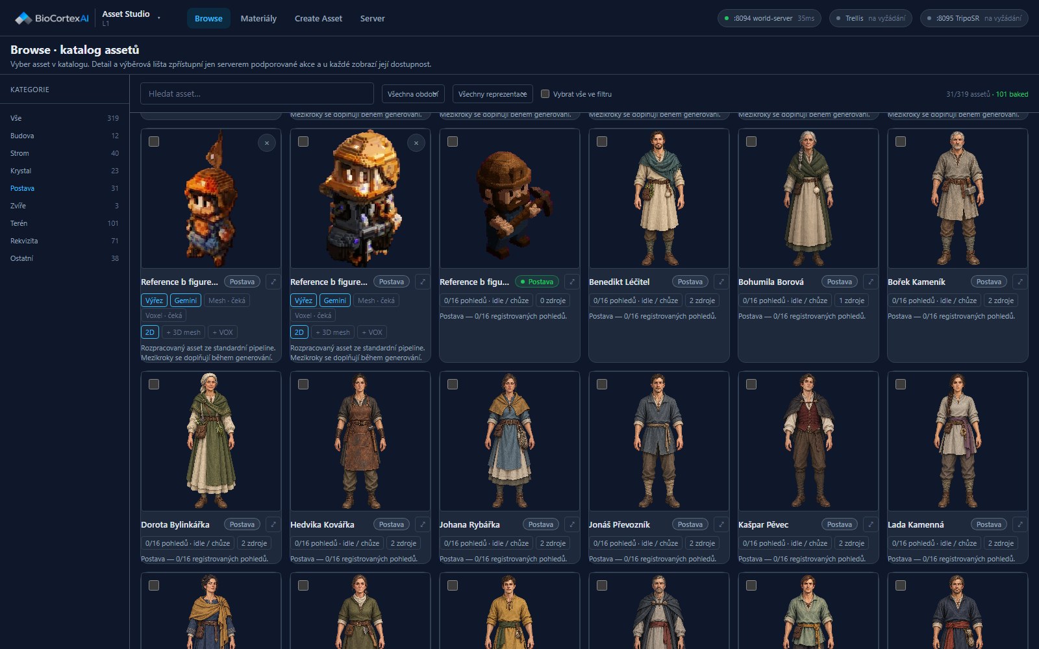Open expand icon on Kašpar Pěvec card
This screenshot has width=1039, height=649.
(871, 524)
